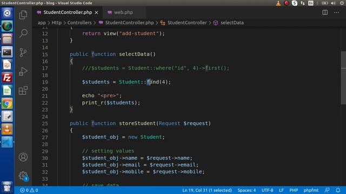Open the network connections indicator
Viewport: 346px width, 194px height.
tap(303, 3)
